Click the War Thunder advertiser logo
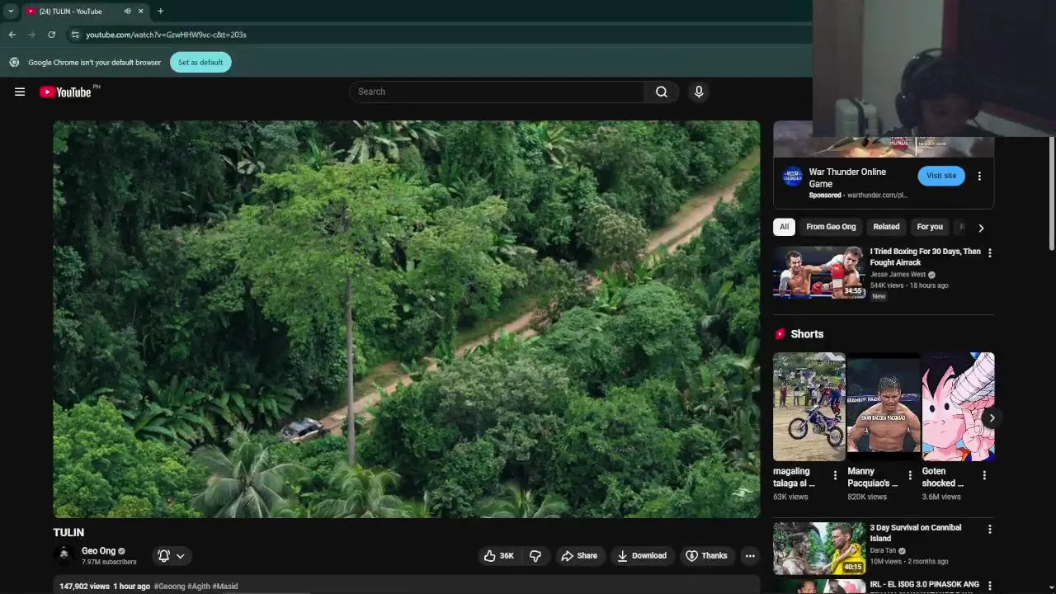 click(x=793, y=177)
